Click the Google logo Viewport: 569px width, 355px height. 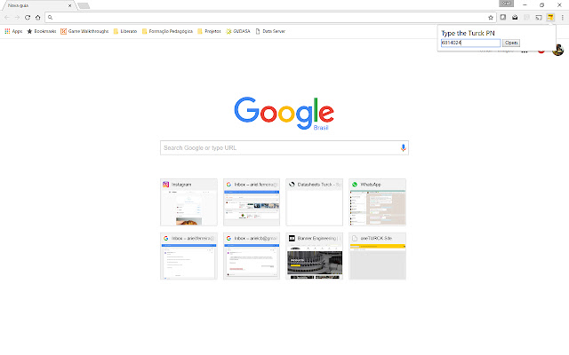284,113
